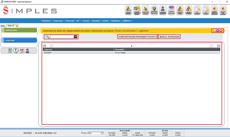230x137 pixels.
Task: Expand the Atalhos panel
Action: click(19, 40)
